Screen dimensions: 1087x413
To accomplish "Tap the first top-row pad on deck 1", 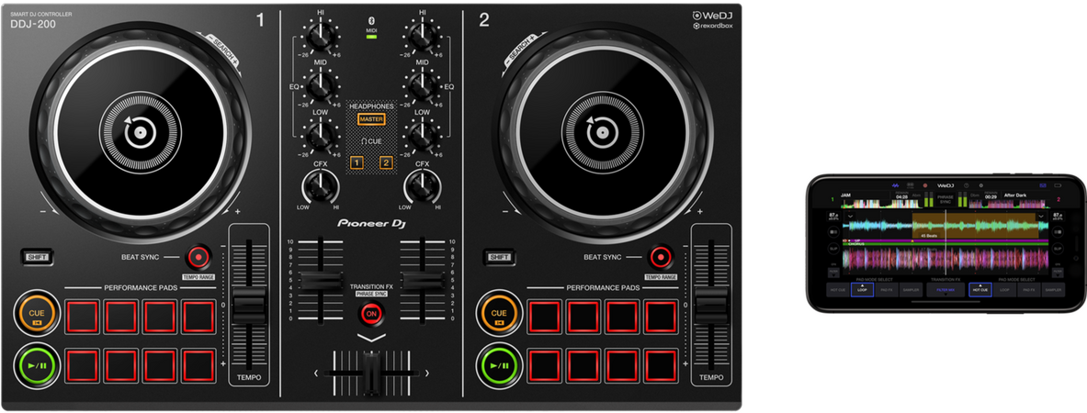I will 82,317.
